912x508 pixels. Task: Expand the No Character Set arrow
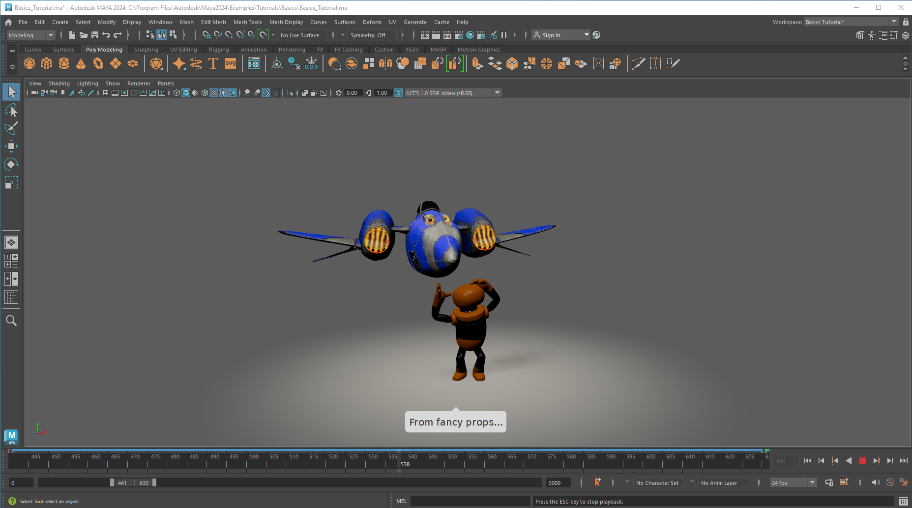pyautogui.click(x=627, y=482)
